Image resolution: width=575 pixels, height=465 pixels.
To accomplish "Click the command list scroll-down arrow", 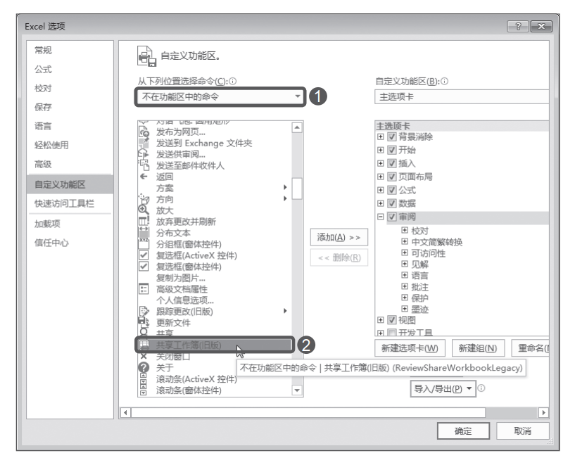I will click(297, 390).
